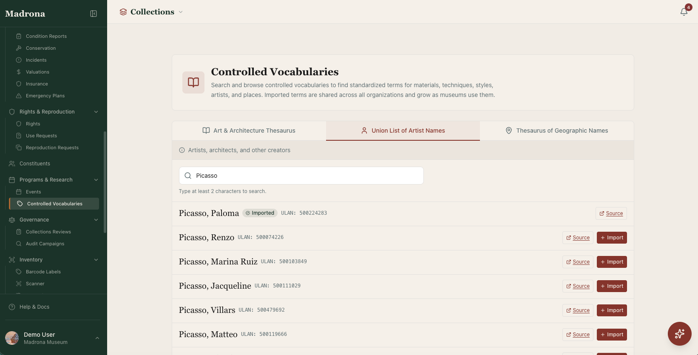Switch to Art & Architecture Thesaurus tab
Image resolution: width=698 pixels, height=355 pixels.
pyautogui.click(x=249, y=131)
